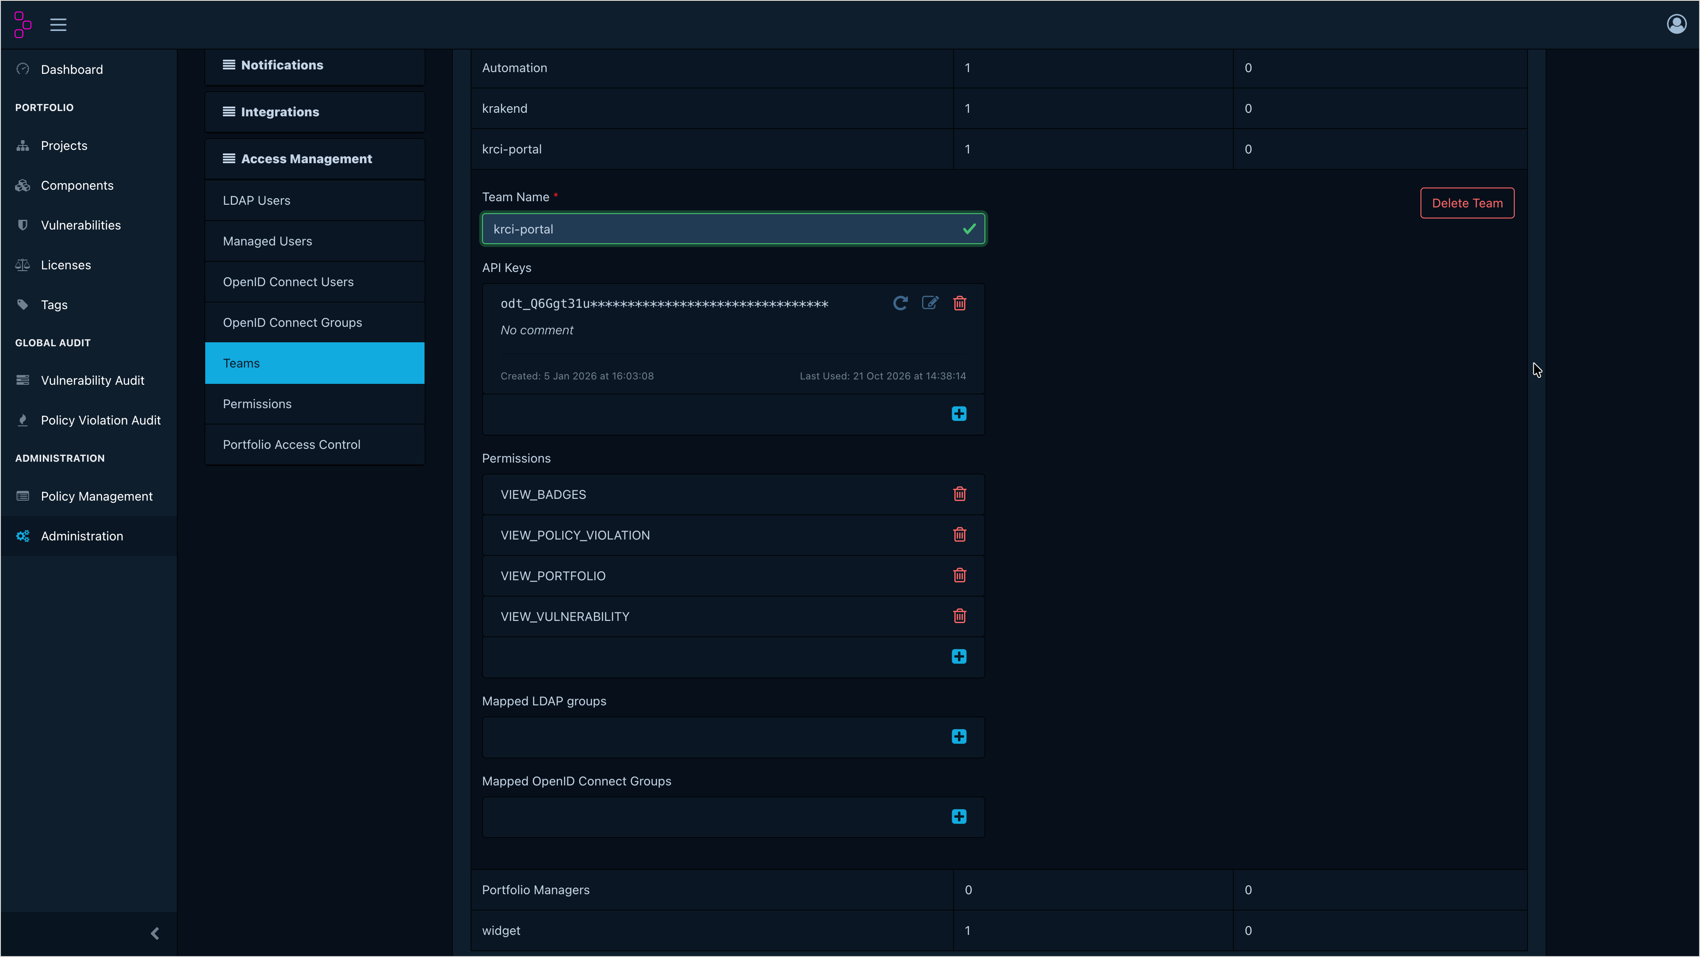This screenshot has width=1700, height=957.
Task: Open the Permissions admin item
Action: pos(315,404)
